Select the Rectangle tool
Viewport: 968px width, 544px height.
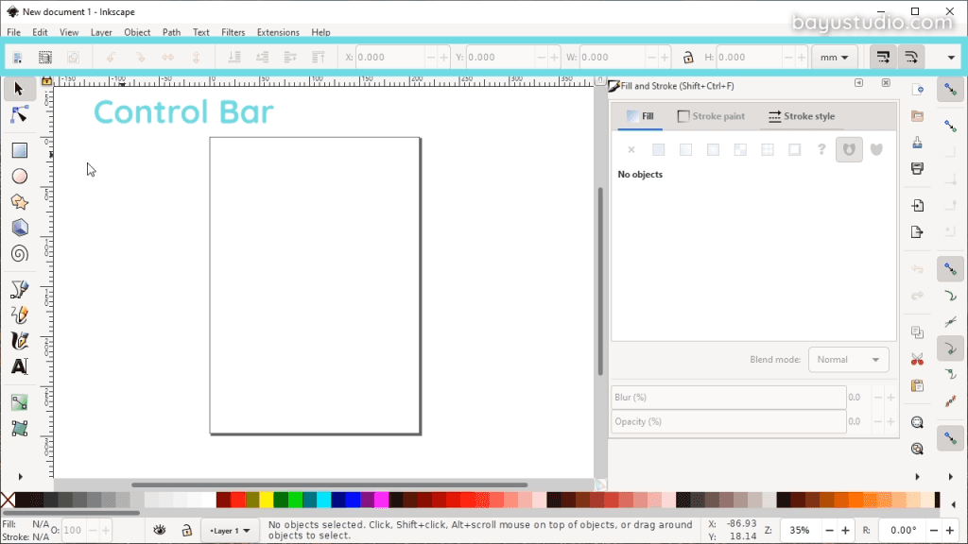point(20,150)
